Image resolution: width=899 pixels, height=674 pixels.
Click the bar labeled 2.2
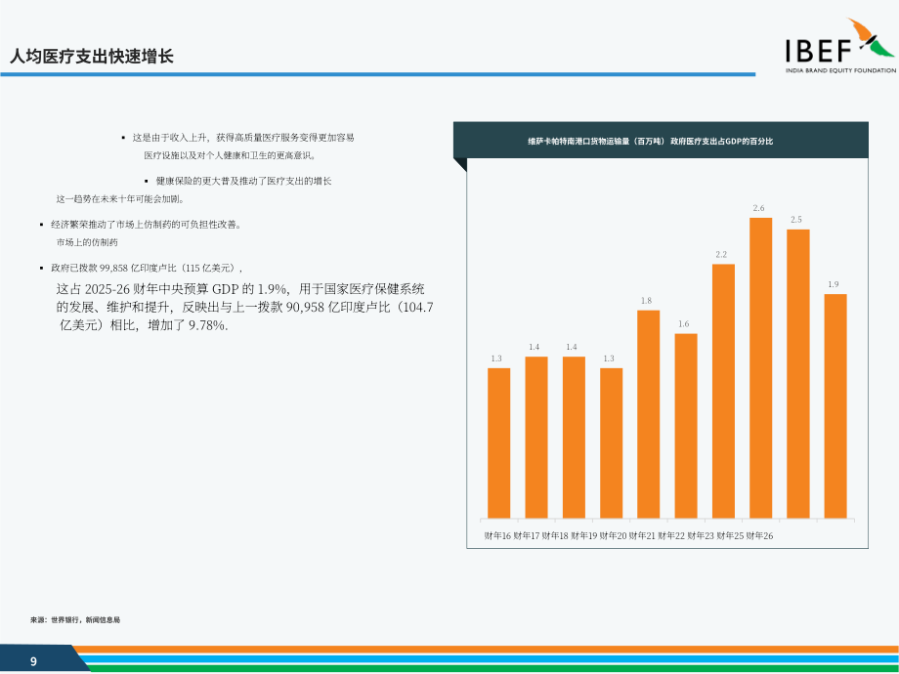pyautogui.click(x=723, y=392)
